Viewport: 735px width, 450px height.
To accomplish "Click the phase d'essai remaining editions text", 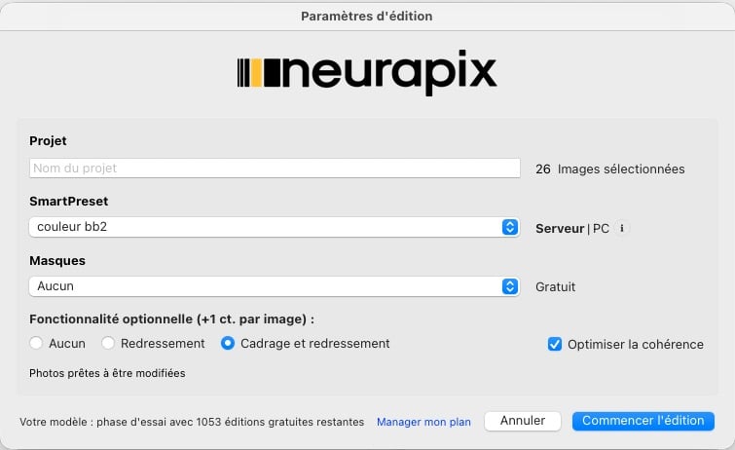I will pos(192,422).
